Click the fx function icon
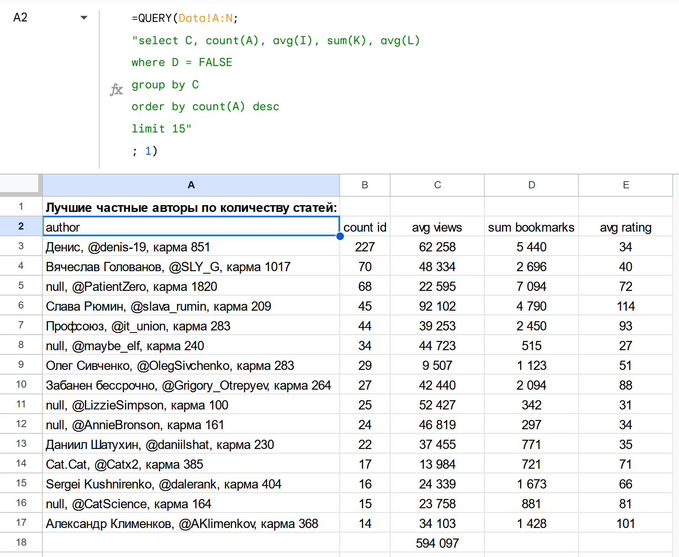 click(x=116, y=90)
